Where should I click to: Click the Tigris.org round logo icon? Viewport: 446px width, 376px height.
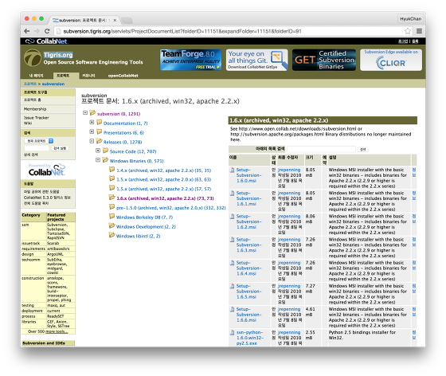[x=33, y=57]
